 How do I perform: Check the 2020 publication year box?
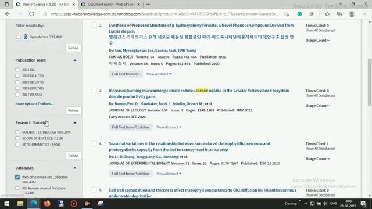(x=17, y=75)
